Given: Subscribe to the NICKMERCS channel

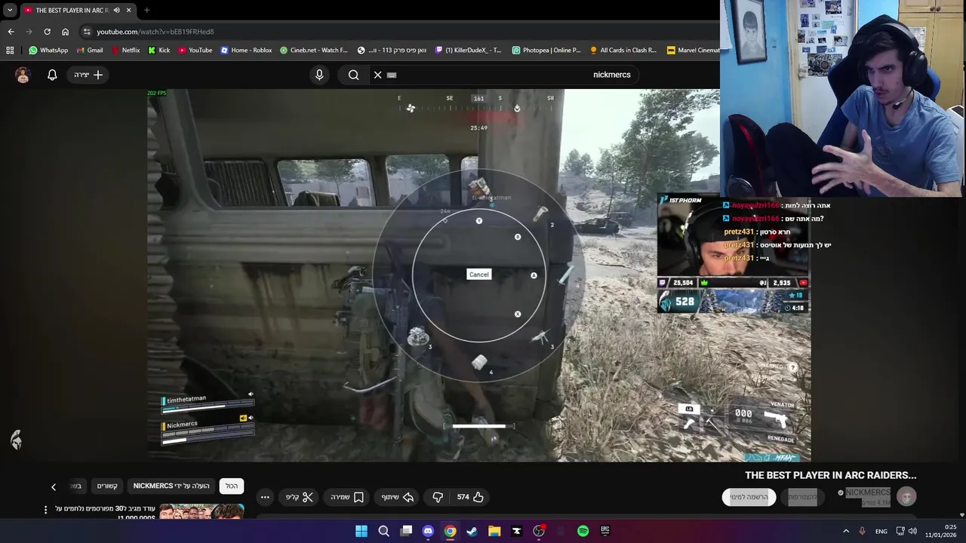Looking at the screenshot, I should tap(749, 497).
